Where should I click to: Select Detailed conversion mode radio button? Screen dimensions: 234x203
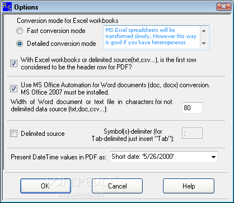(20, 44)
